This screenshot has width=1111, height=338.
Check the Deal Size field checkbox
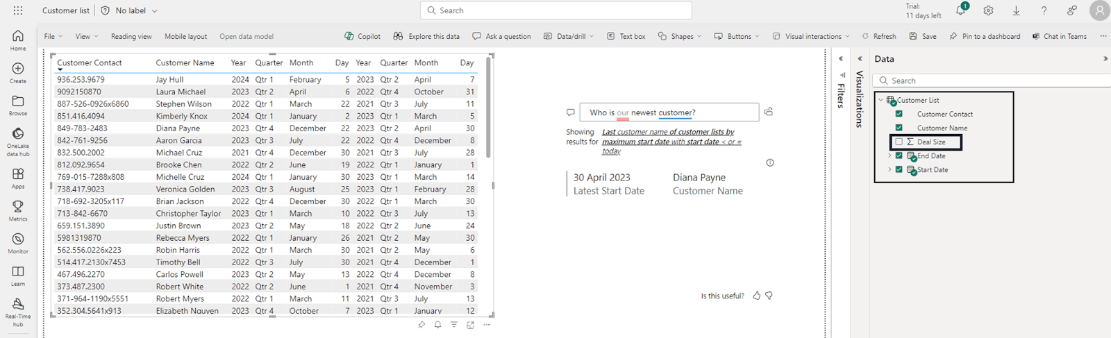click(899, 142)
